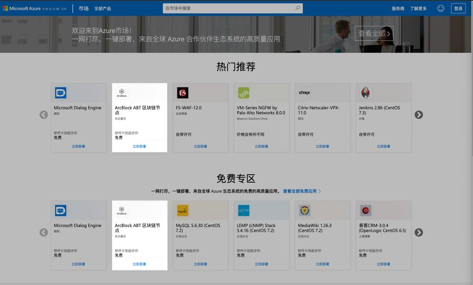Click the LEMP Stack logo icon
The image size is (473, 285).
243,211
